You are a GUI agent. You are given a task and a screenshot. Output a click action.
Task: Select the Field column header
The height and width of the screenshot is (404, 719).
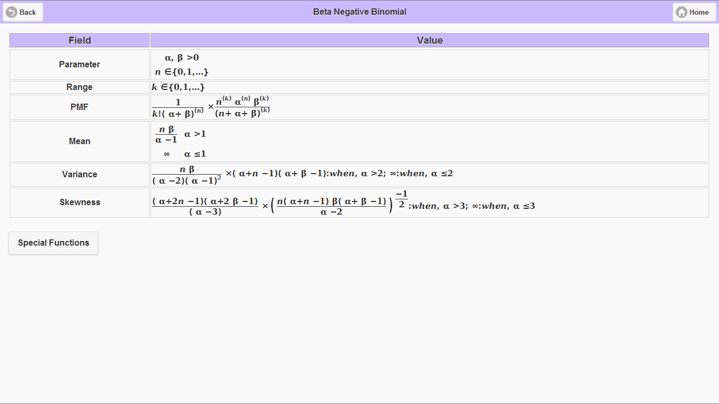pyautogui.click(x=79, y=40)
